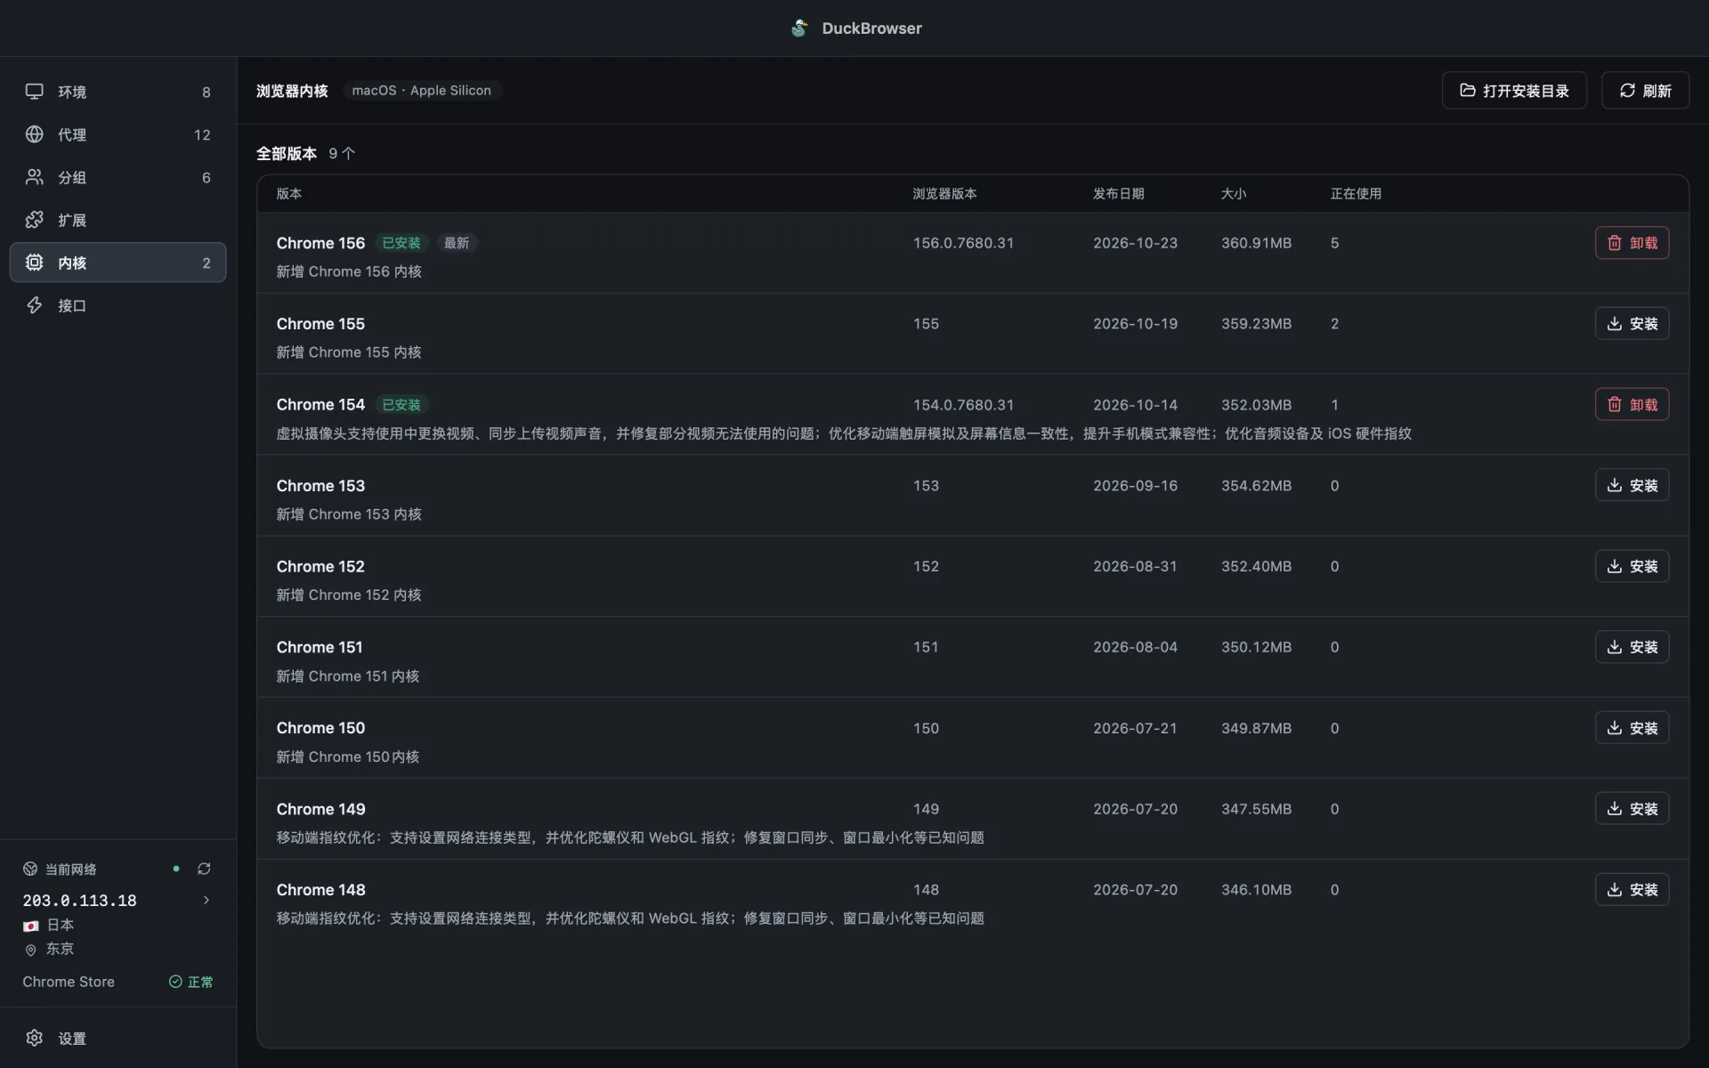Click download icon for Chrome 150
This screenshot has height=1068, width=1709.
pos(1615,728)
